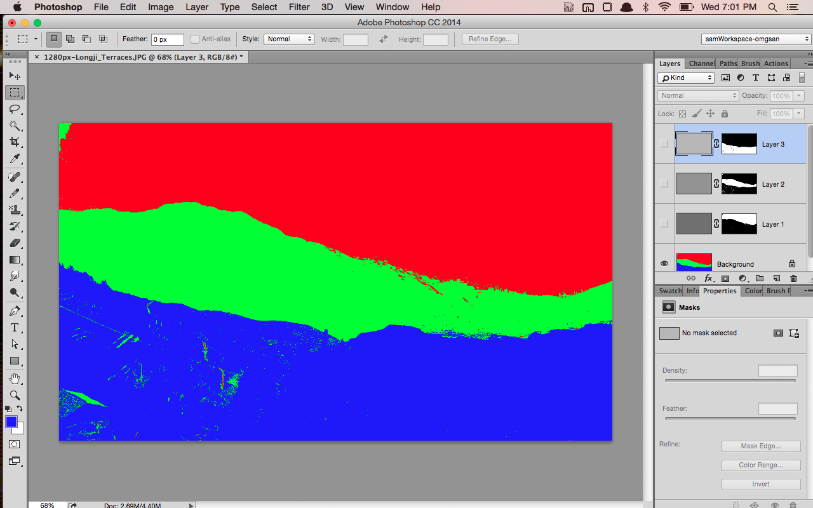The width and height of the screenshot is (813, 508).
Task: Click the Delete layer trash icon
Action: [793, 279]
